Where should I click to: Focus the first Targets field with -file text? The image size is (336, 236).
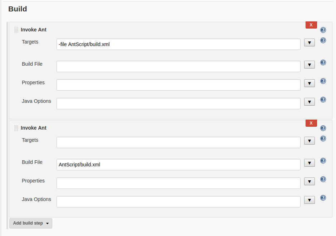coord(179,44)
